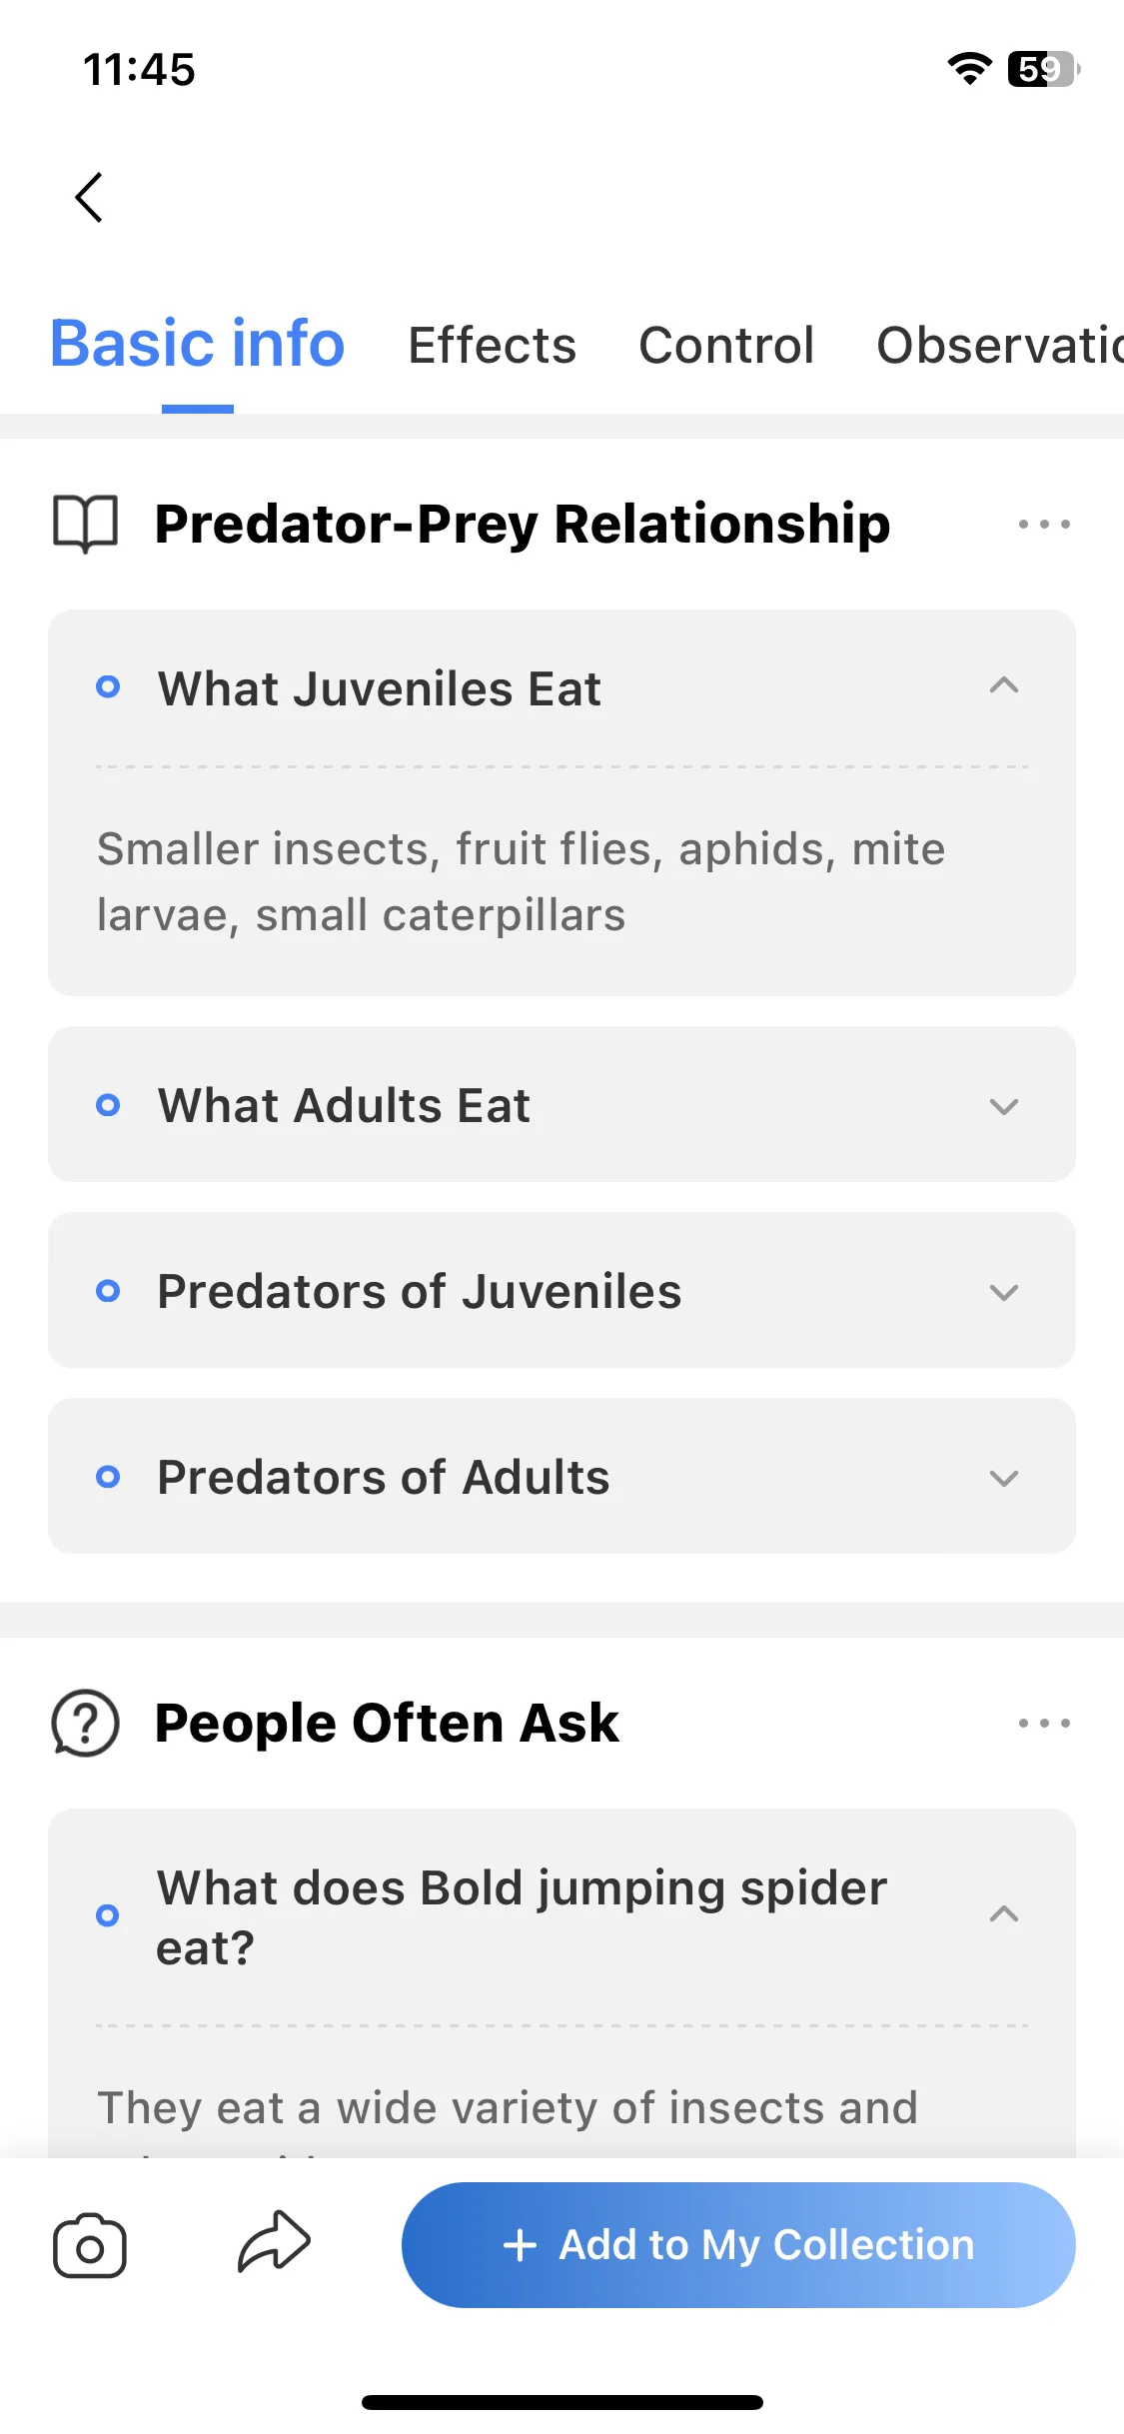The width and height of the screenshot is (1124, 2434).
Task: Open the Observation tab
Action: [x=1000, y=346]
